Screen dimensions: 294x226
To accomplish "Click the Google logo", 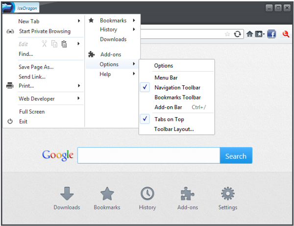I will coord(58,155).
